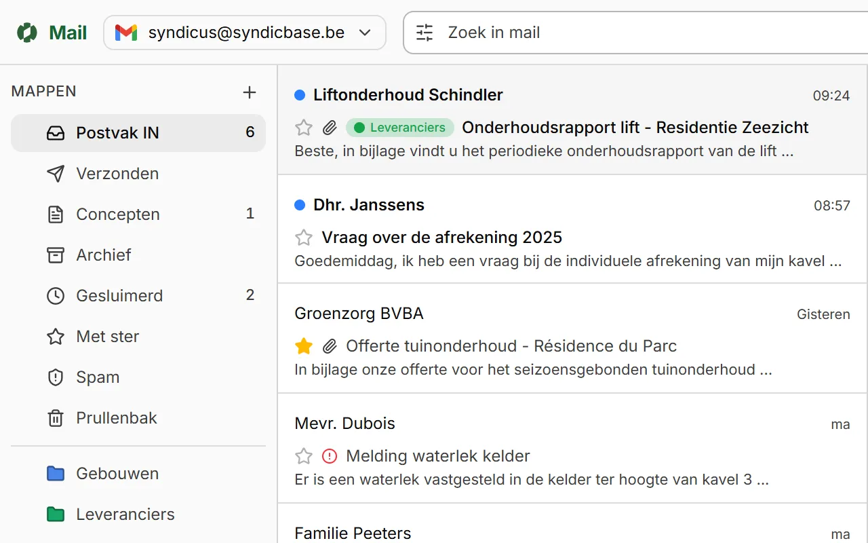Click sender name Groenzorg BVBA

pyautogui.click(x=359, y=314)
